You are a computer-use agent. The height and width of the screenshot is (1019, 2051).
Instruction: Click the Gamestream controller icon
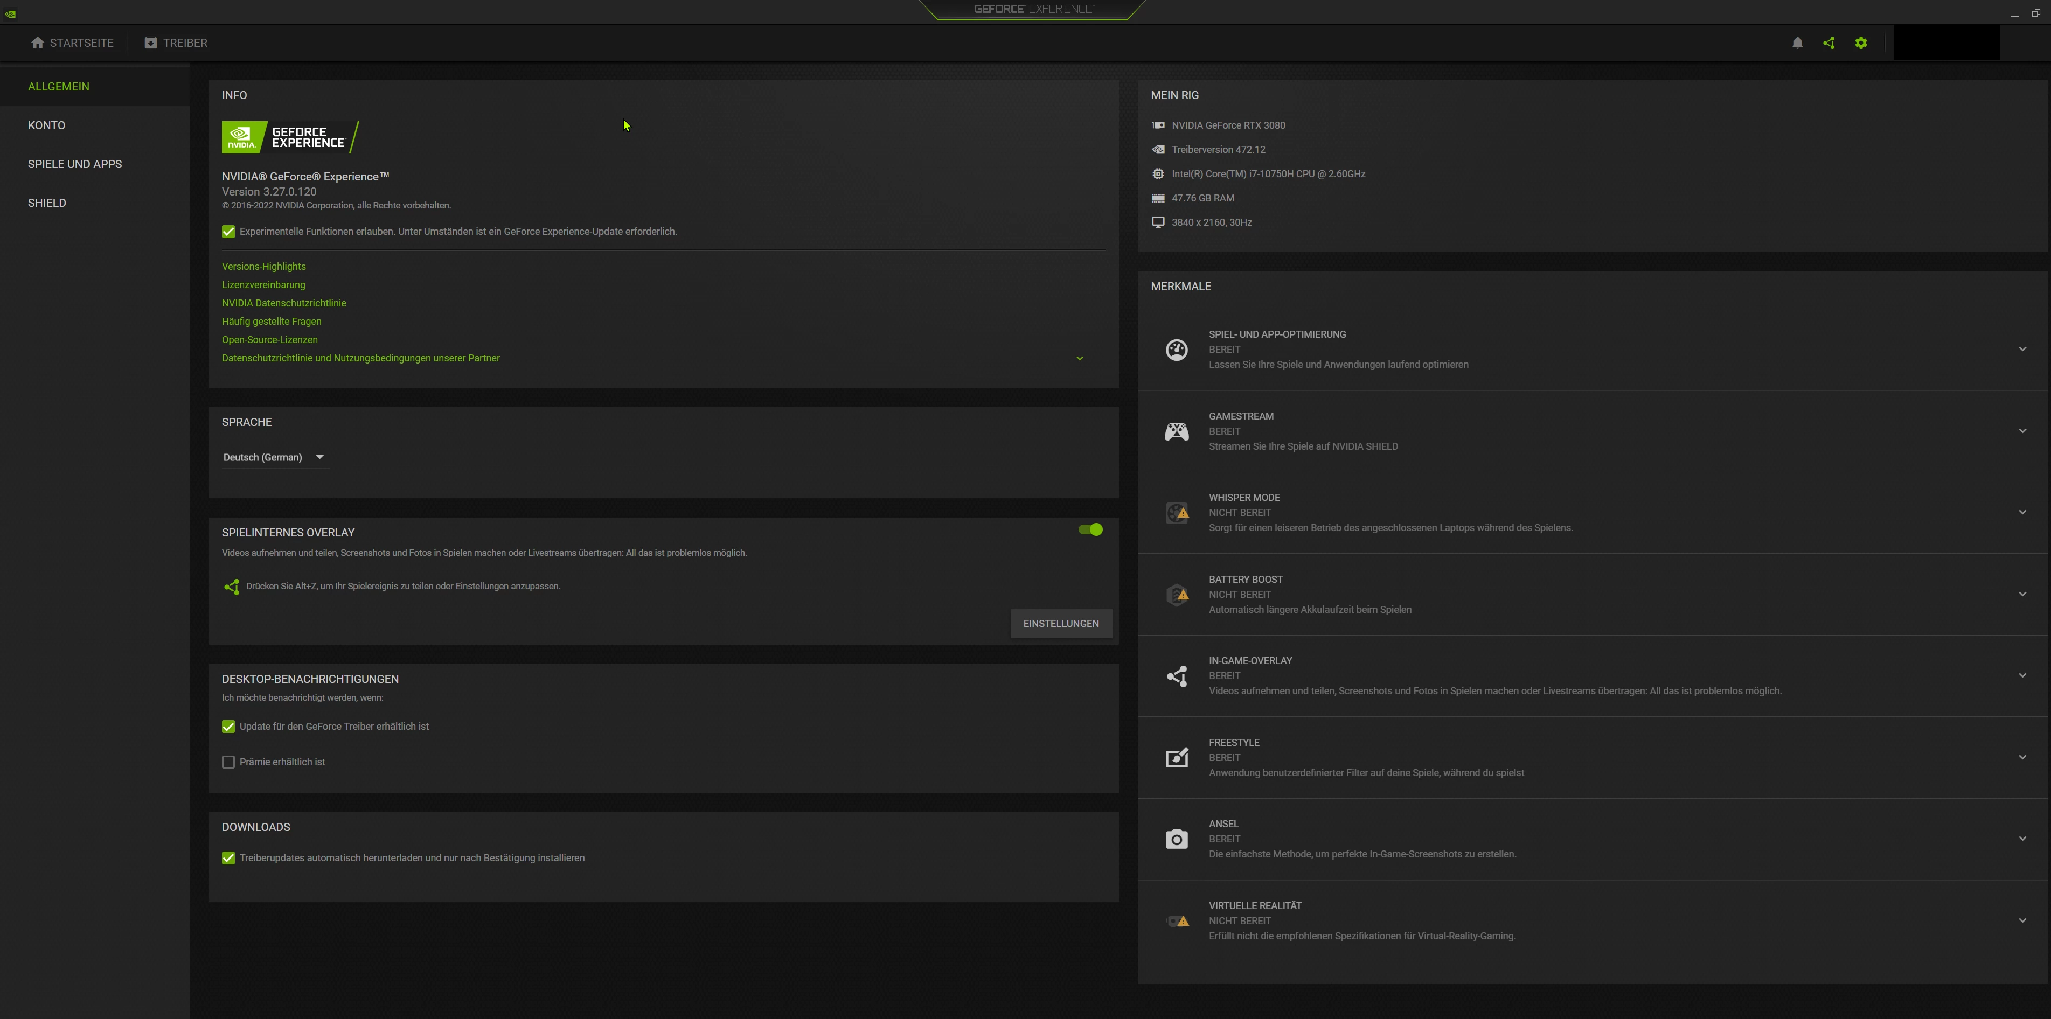coord(1176,431)
